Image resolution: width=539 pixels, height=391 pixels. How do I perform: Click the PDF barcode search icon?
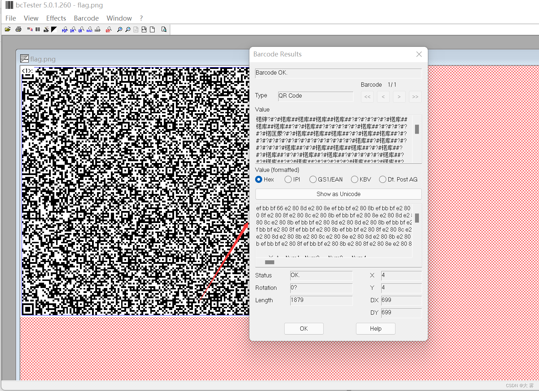pos(65,29)
